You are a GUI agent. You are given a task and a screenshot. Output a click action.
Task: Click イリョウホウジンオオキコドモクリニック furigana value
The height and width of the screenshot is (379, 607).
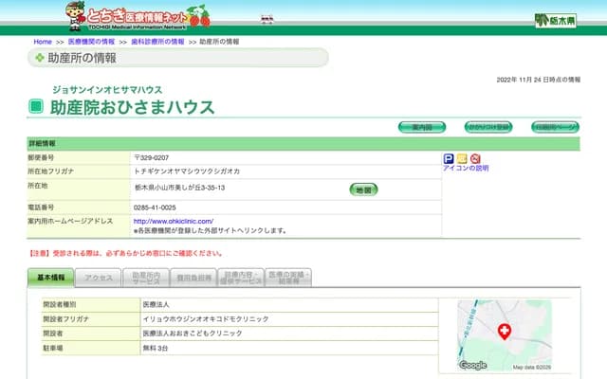(206, 319)
